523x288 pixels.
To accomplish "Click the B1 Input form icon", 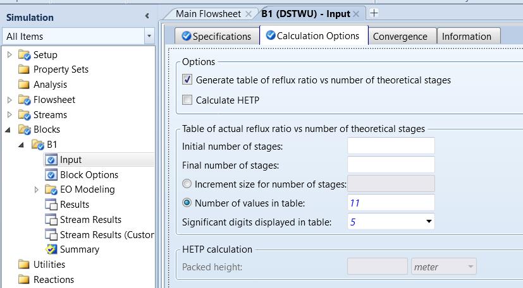I will coord(51,160).
